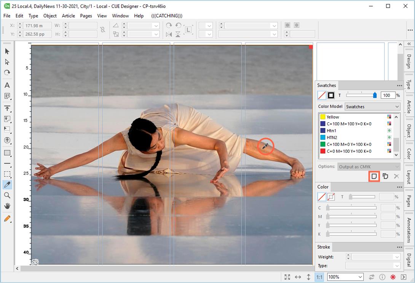Screen dimensions: 415x283
Task: Switch to the Annotations side tab
Action: pyautogui.click(x=409, y=230)
